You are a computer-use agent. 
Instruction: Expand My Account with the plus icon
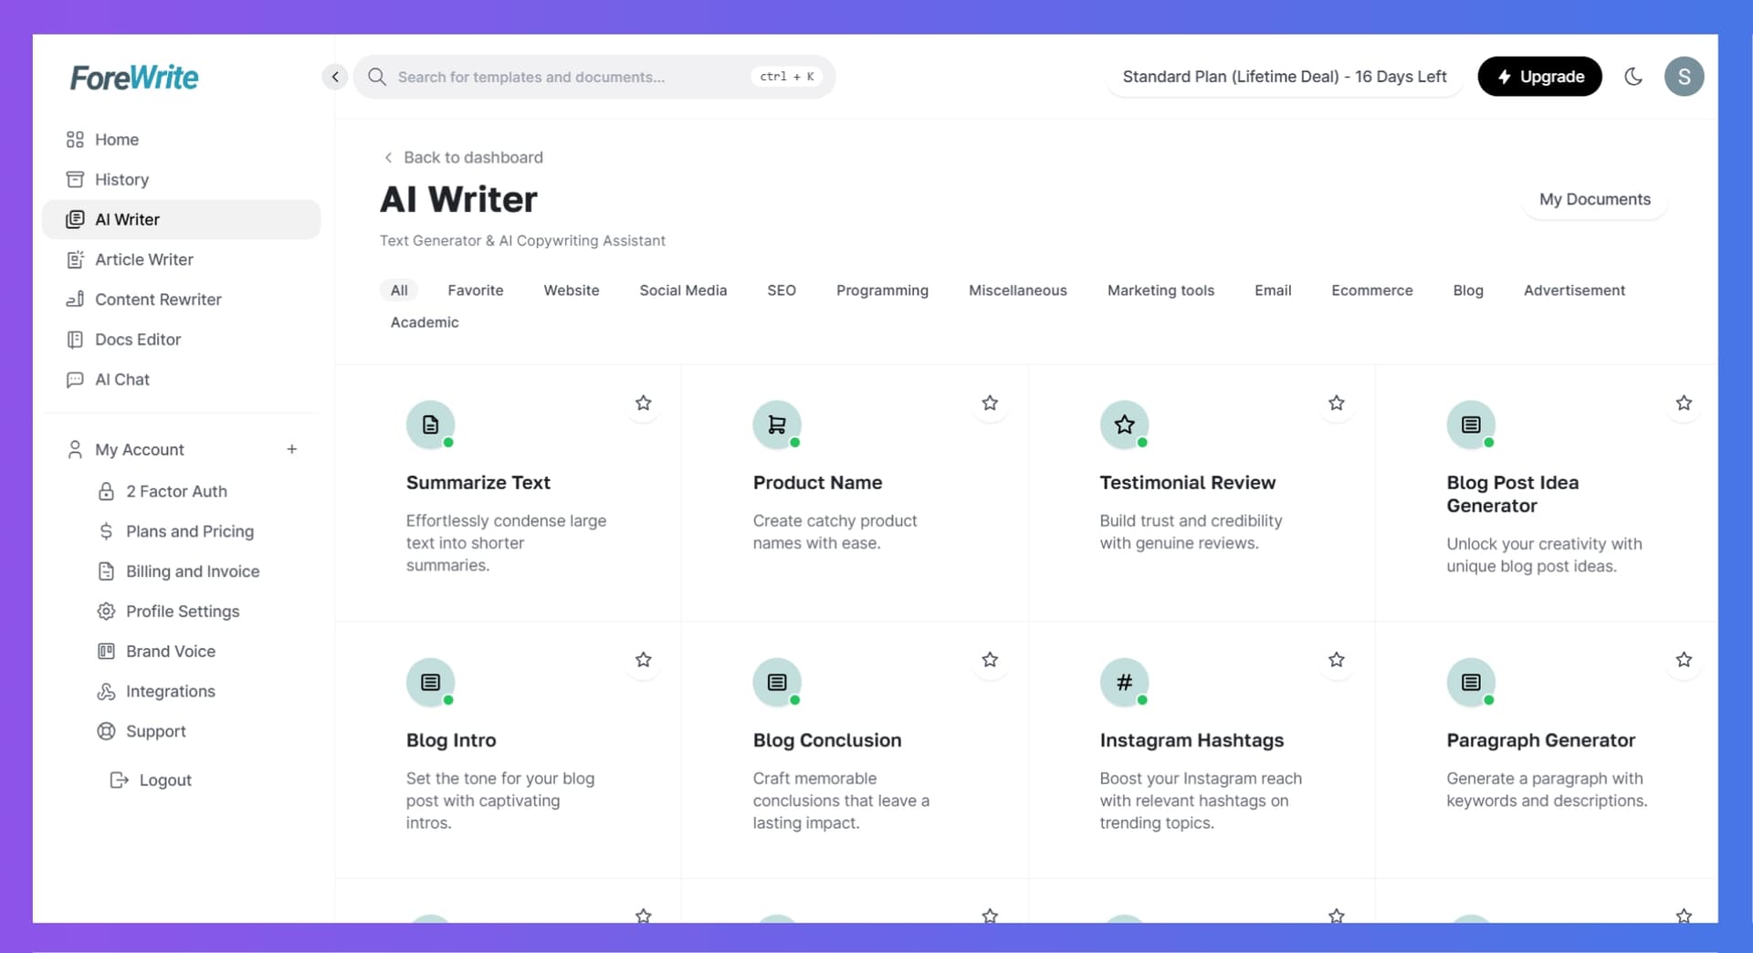292,449
